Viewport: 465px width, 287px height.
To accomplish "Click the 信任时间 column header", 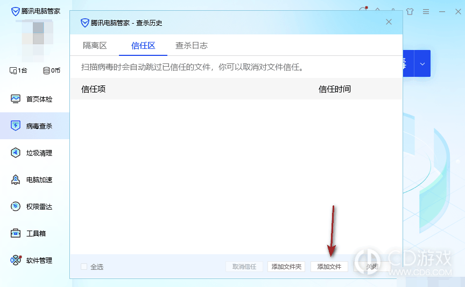I will (x=335, y=89).
